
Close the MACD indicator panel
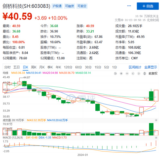(x=156, y=138)
